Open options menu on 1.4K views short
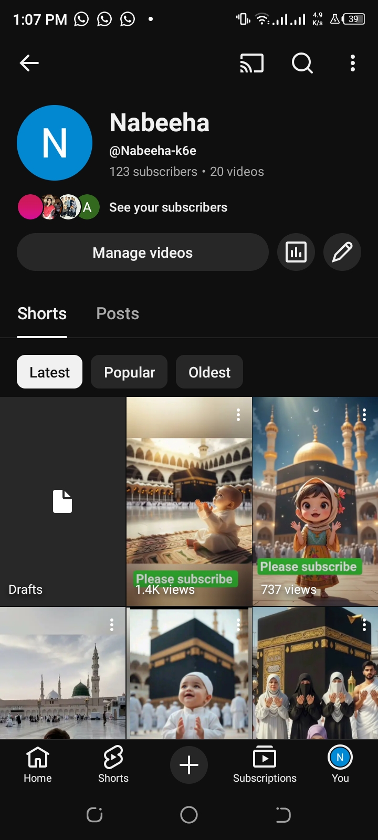The image size is (378, 840). [x=238, y=415]
